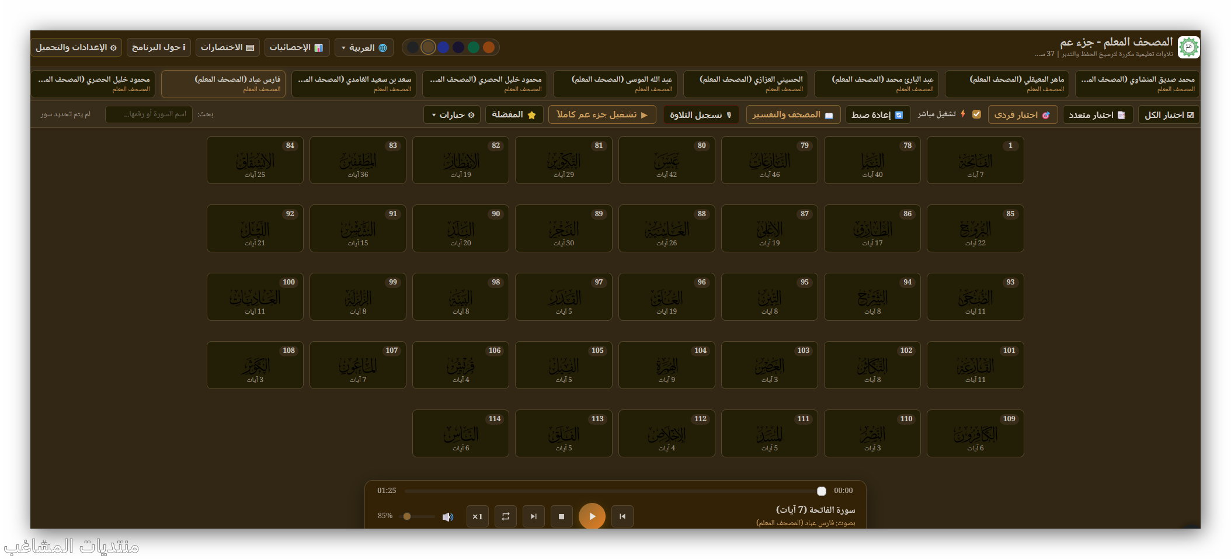1231x559 pixels.
Task: Expand the خيارات options dropdown
Action: [x=453, y=114]
